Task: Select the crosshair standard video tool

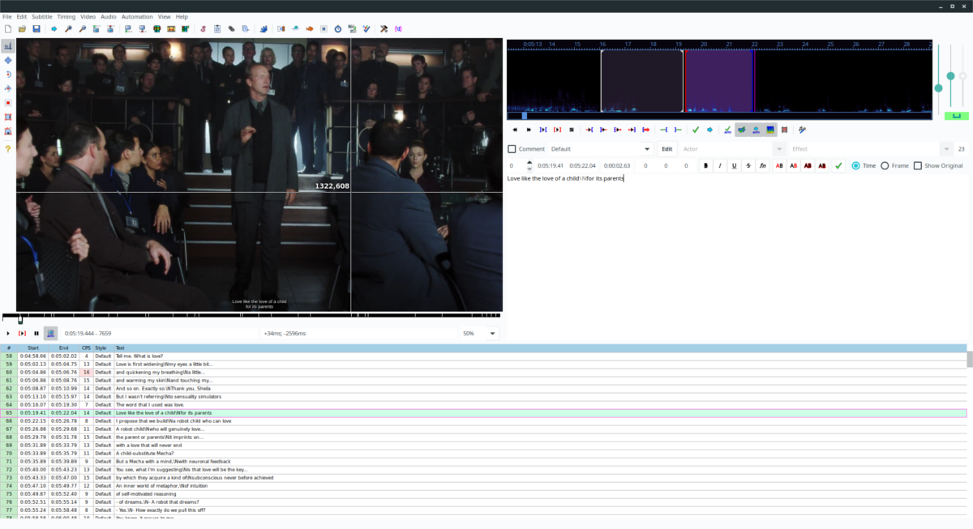Action: point(8,46)
